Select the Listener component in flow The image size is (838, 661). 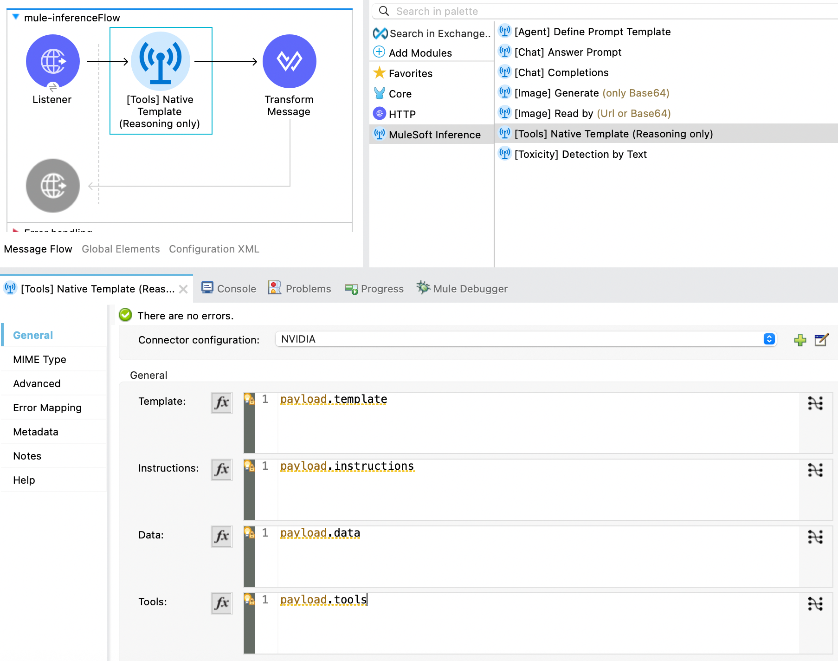[x=53, y=61]
